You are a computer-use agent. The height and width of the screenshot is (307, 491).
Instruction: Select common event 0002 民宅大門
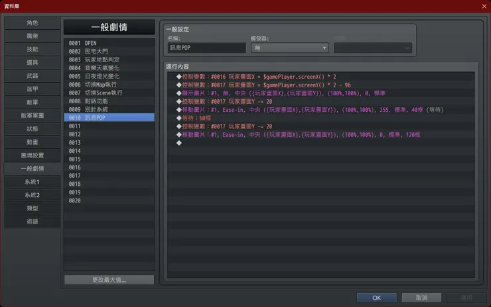(109, 51)
